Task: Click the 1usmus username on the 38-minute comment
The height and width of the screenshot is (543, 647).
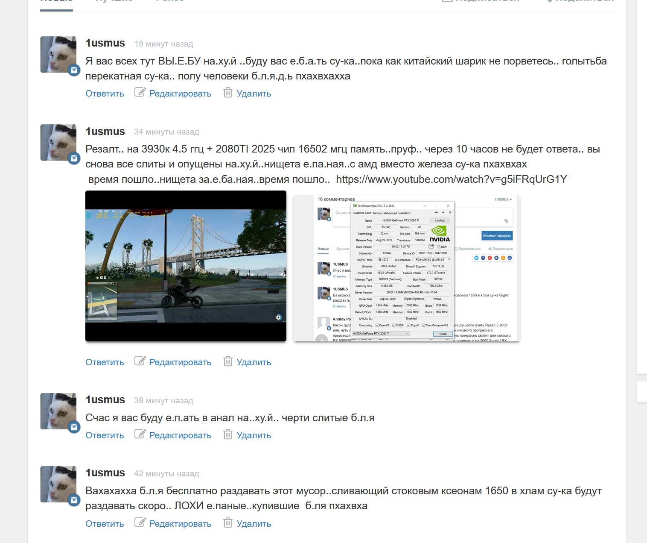Action: (x=105, y=400)
